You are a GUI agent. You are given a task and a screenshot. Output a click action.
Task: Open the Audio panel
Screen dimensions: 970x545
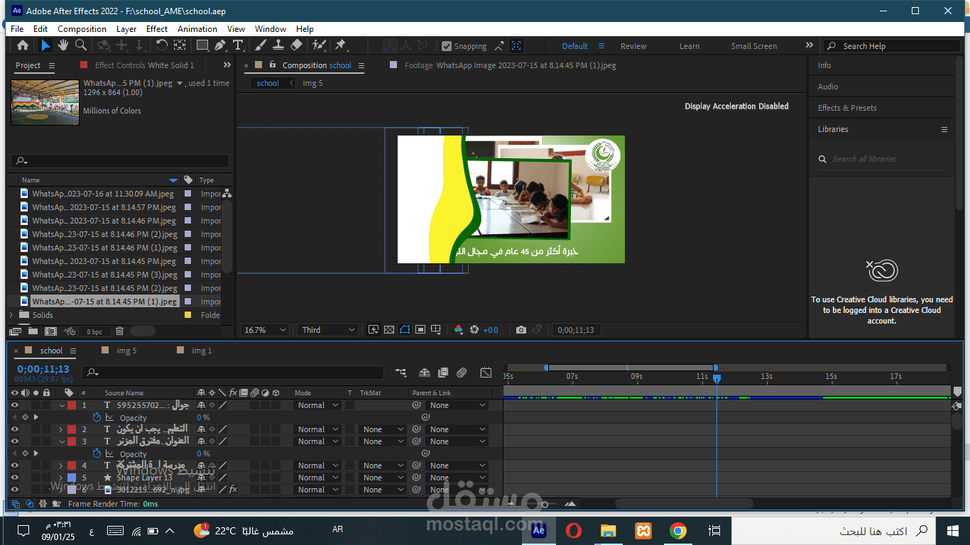tap(828, 87)
